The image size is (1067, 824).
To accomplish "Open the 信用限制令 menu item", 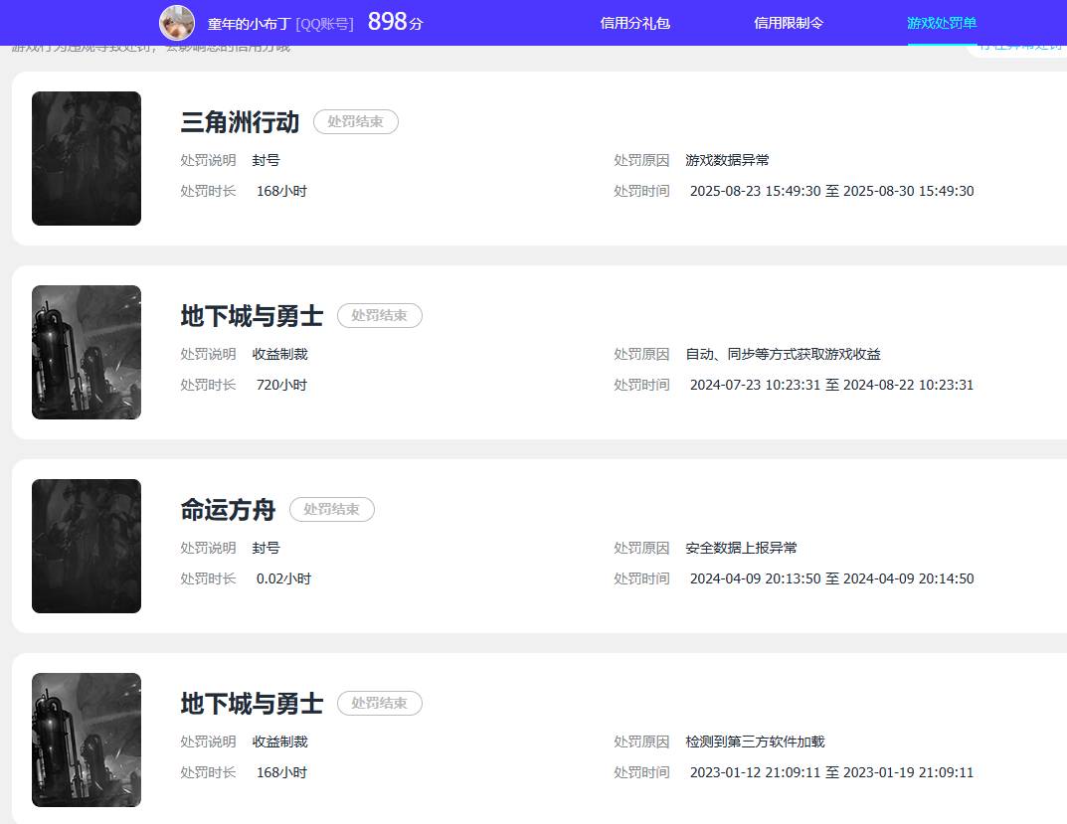I will click(x=789, y=23).
